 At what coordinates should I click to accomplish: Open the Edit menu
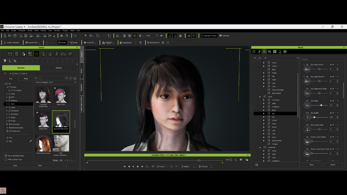[x=7, y=30]
